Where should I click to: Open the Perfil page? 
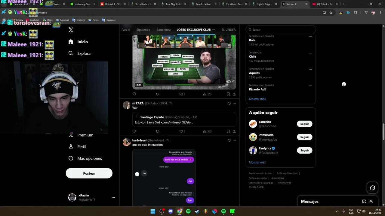pos(77,147)
